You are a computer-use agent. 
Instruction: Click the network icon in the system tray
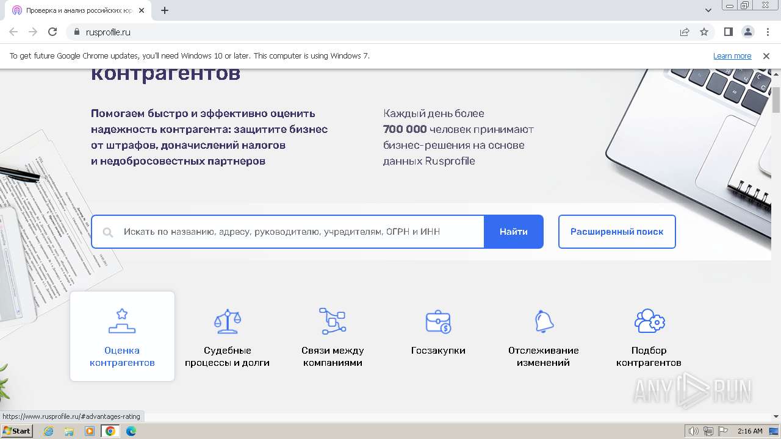(708, 431)
